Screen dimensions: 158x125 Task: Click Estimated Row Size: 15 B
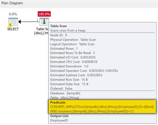click(69, 79)
